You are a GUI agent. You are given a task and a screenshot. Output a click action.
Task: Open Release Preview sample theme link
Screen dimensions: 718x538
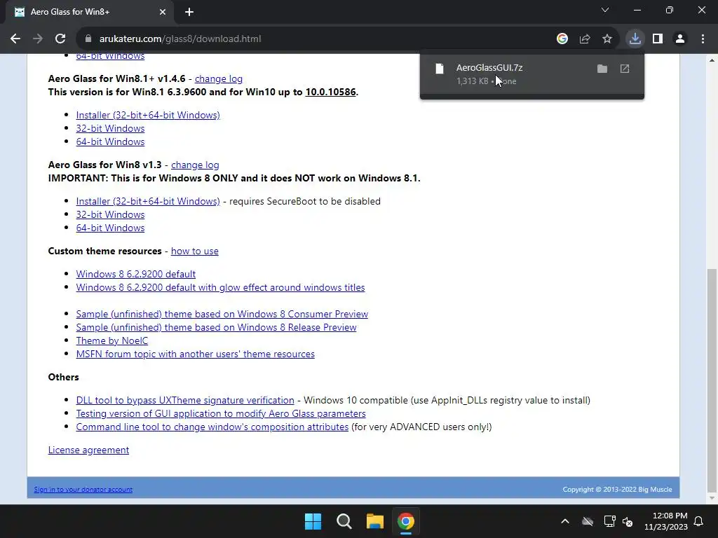coord(216,327)
